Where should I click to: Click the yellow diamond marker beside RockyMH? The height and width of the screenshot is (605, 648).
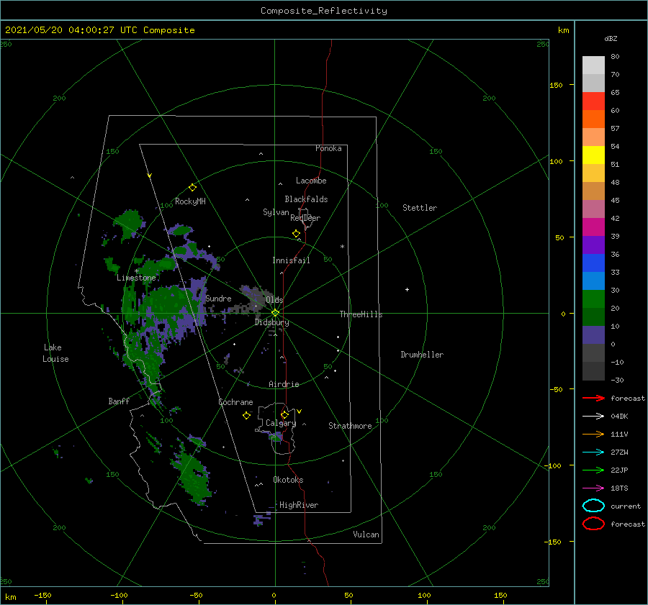pos(192,188)
